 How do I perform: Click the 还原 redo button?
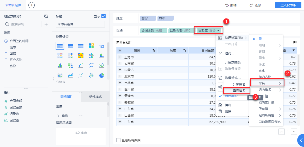(x=255, y=5)
